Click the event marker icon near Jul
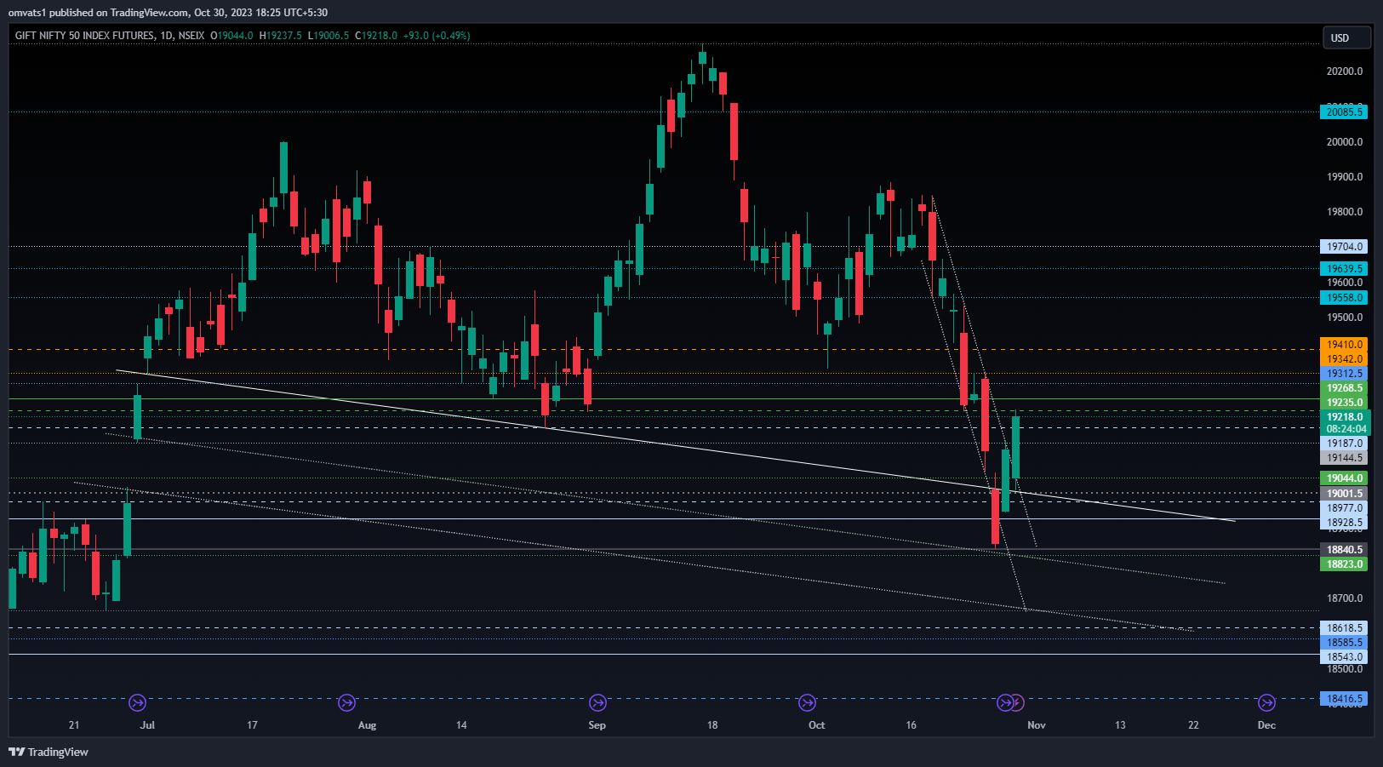The image size is (1383, 767). [x=137, y=702]
